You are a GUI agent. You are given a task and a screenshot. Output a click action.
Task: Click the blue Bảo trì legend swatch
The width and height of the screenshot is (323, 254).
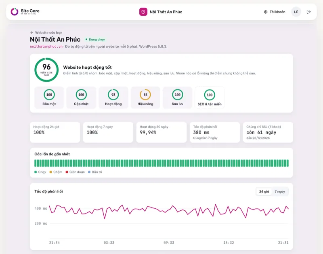(x=89, y=172)
